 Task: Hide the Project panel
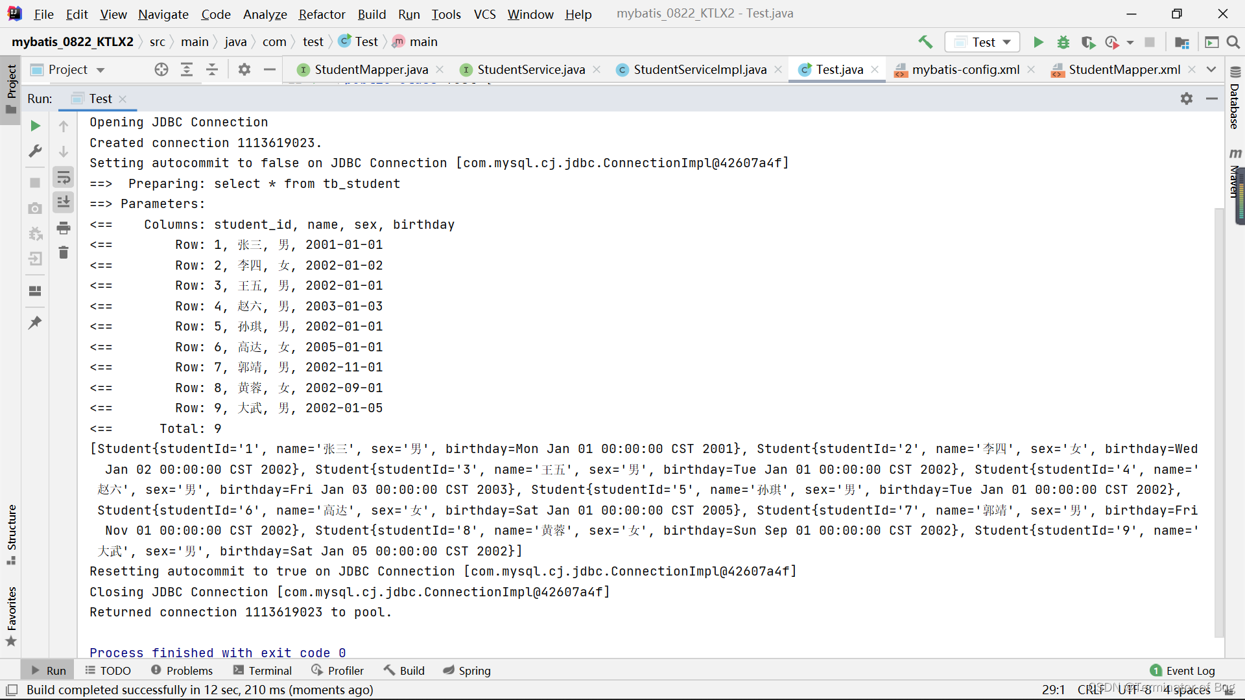(x=270, y=69)
